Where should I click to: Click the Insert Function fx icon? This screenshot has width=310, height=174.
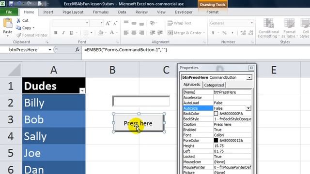[x=77, y=50]
